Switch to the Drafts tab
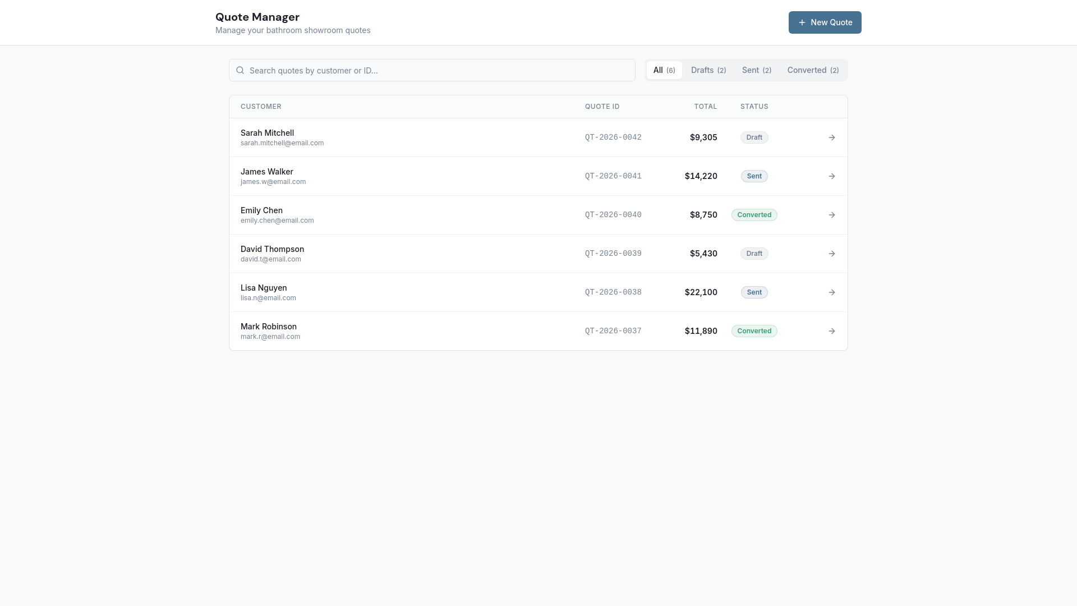 [708, 70]
